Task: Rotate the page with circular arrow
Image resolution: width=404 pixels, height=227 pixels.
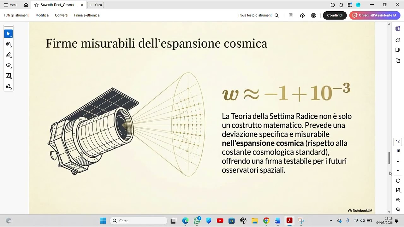Action: (x=398, y=181)
